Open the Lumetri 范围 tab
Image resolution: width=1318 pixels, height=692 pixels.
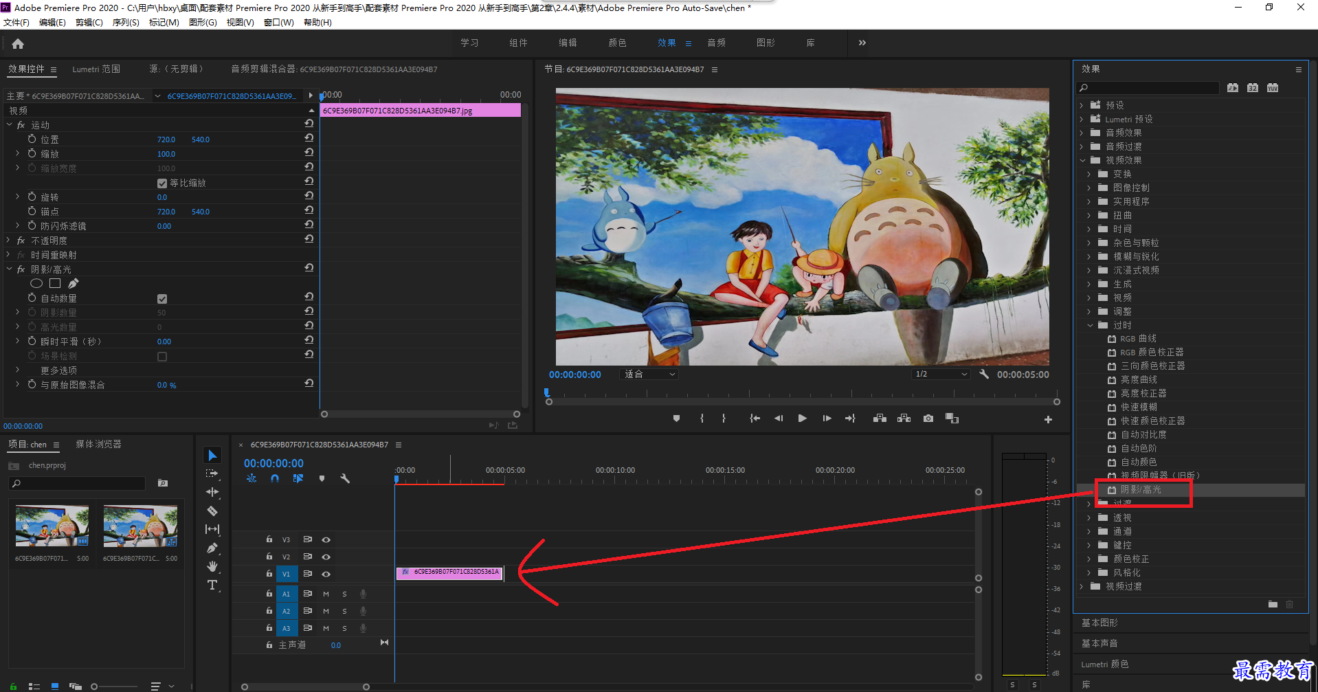click(96, 69)
